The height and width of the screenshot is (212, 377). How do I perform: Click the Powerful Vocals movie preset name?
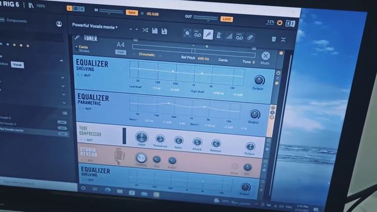point(95,26)
